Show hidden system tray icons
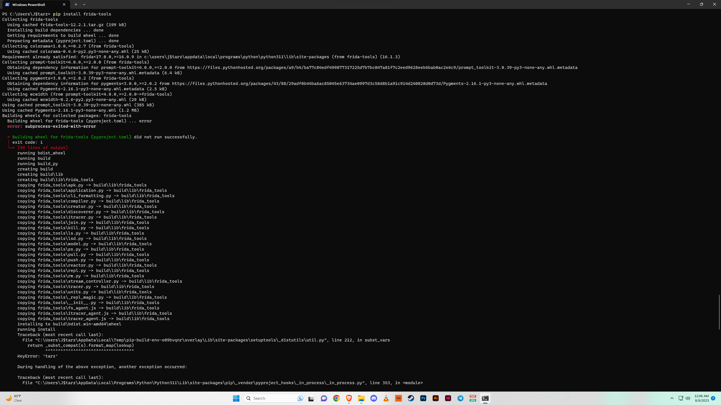The image size is (721, 405). (x=672, y=398)
